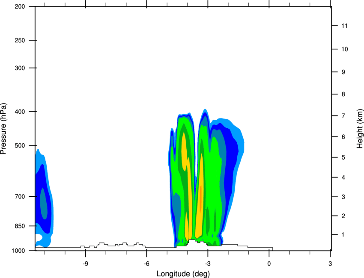Click the 250 pressure tick label
This screenshot has width=364, height=278.
point(20,40)
